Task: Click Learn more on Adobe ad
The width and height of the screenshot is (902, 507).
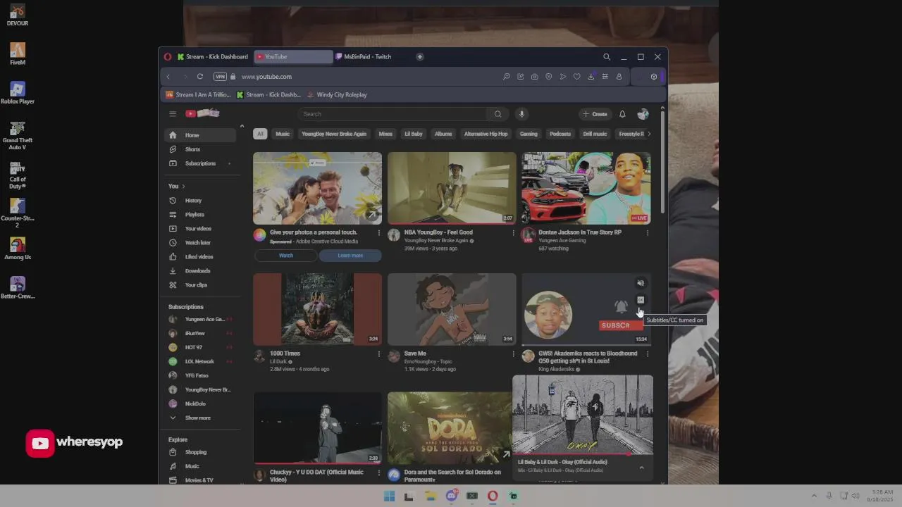Action: [350, 256]
